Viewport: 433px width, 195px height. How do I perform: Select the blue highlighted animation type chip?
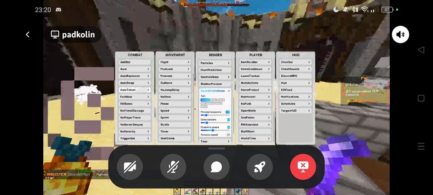pos(205,100)
